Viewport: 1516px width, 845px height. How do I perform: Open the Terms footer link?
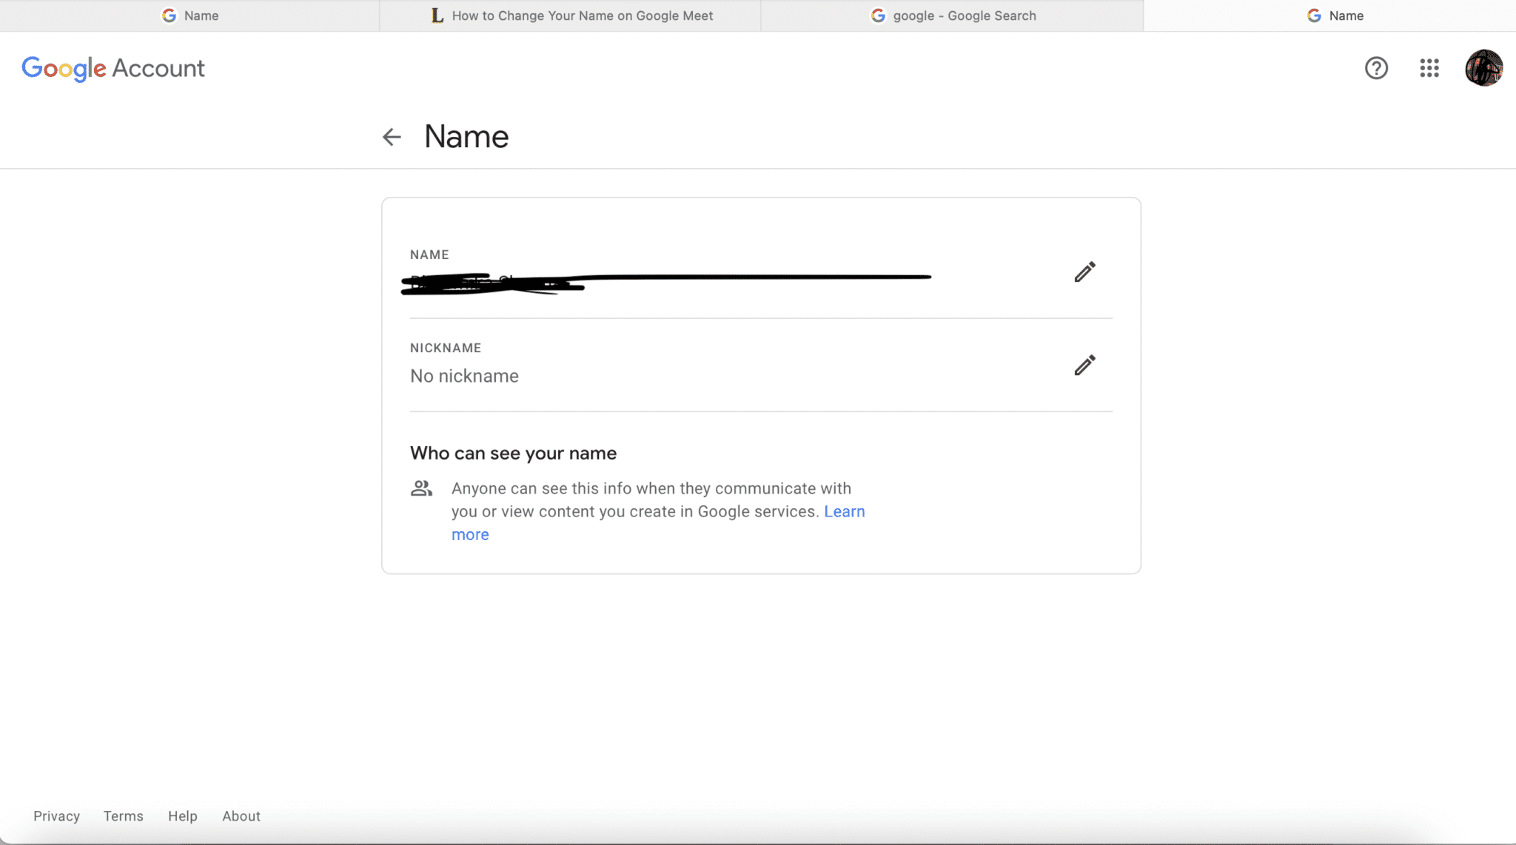tap(123, 816)
